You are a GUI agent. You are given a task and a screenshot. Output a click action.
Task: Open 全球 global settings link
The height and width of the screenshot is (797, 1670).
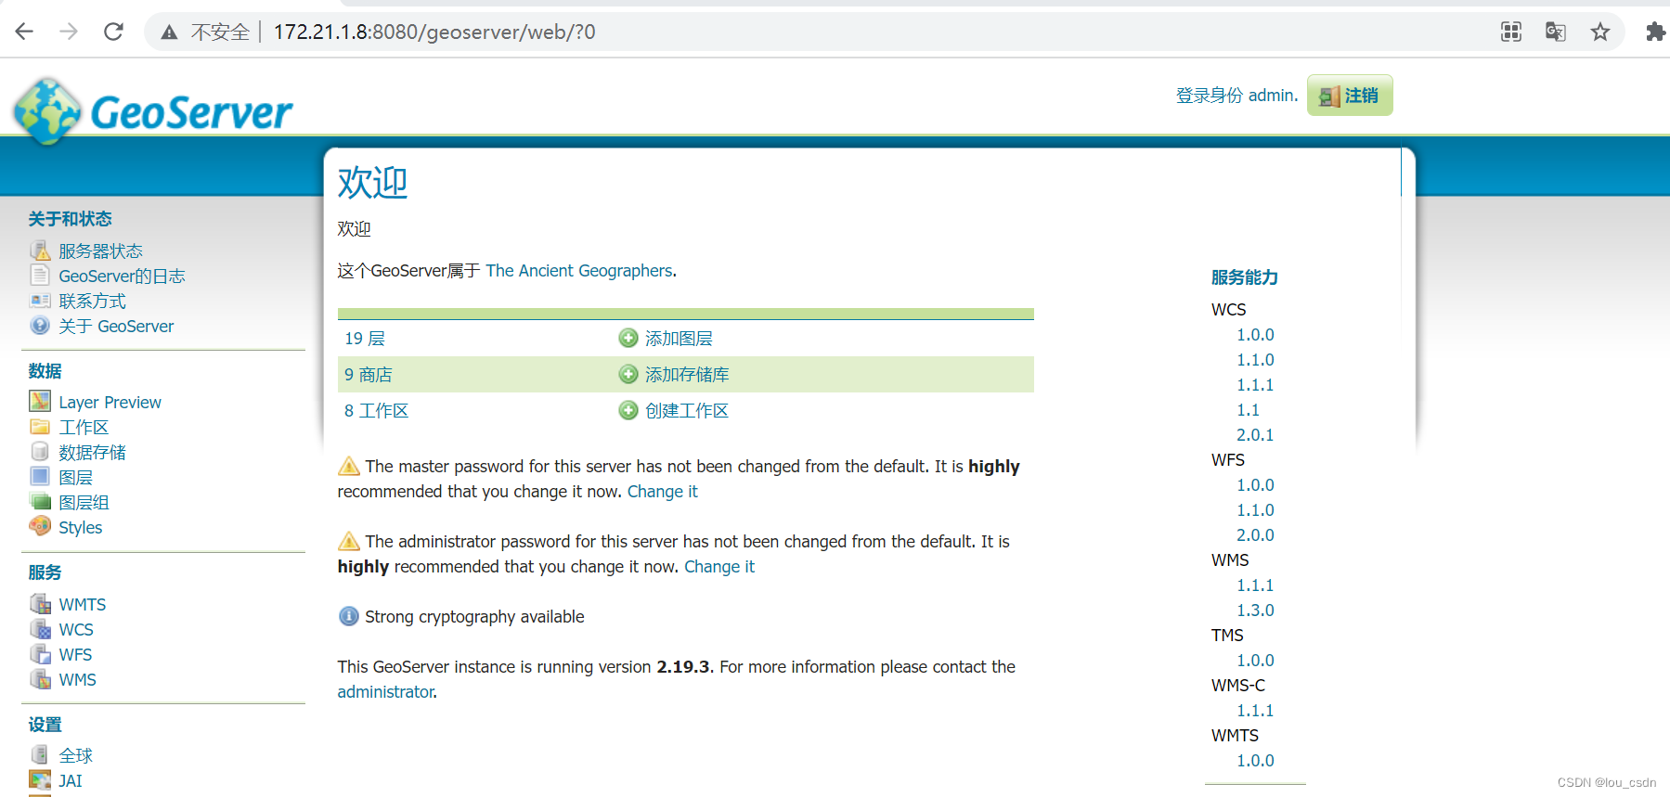[75, 755]
